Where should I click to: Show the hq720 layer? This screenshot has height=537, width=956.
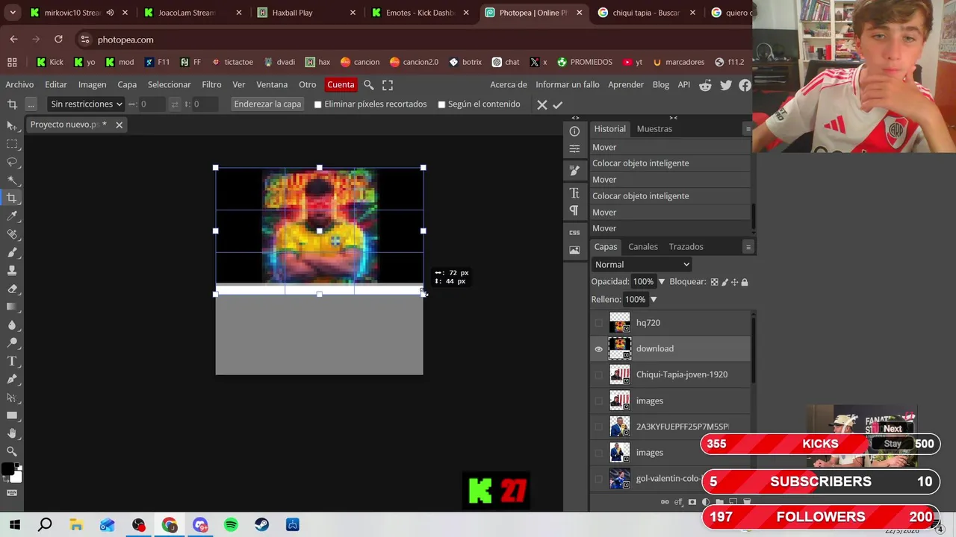[598, 323]
